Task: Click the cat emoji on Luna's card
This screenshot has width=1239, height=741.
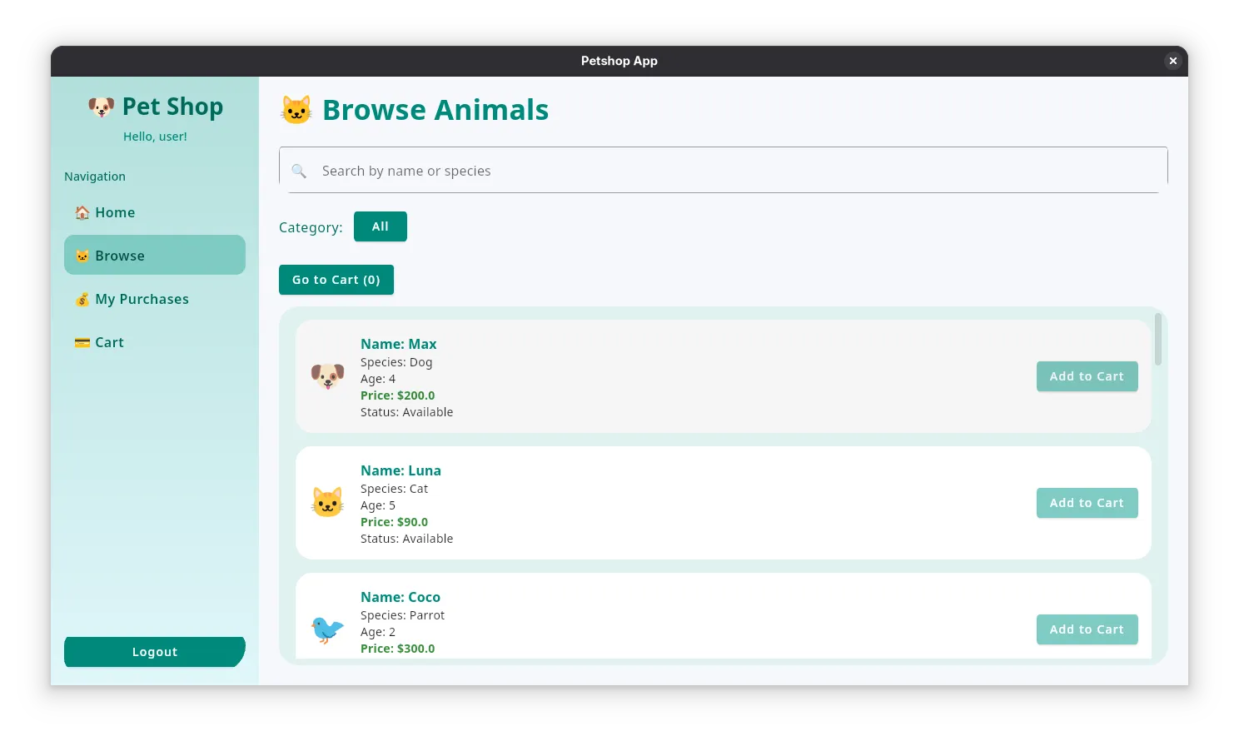Action: point(327,503)
